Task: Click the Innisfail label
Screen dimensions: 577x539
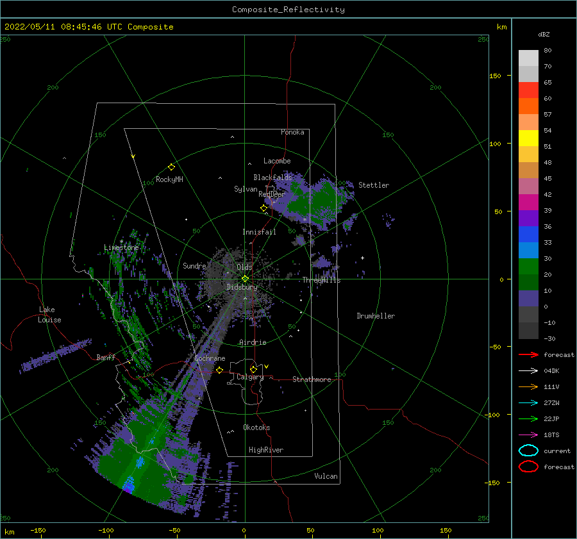Action: (259, 232)
